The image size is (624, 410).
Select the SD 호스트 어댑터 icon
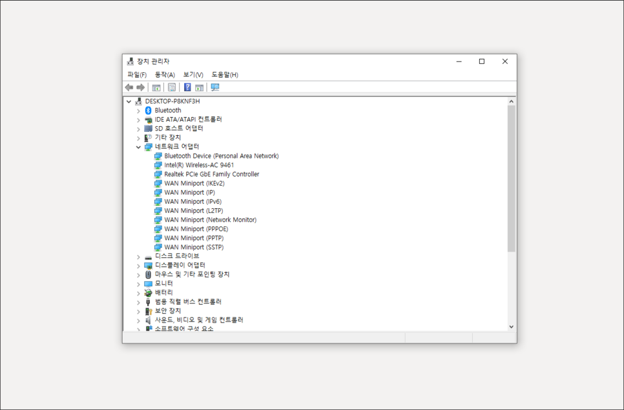pos(148,129)
